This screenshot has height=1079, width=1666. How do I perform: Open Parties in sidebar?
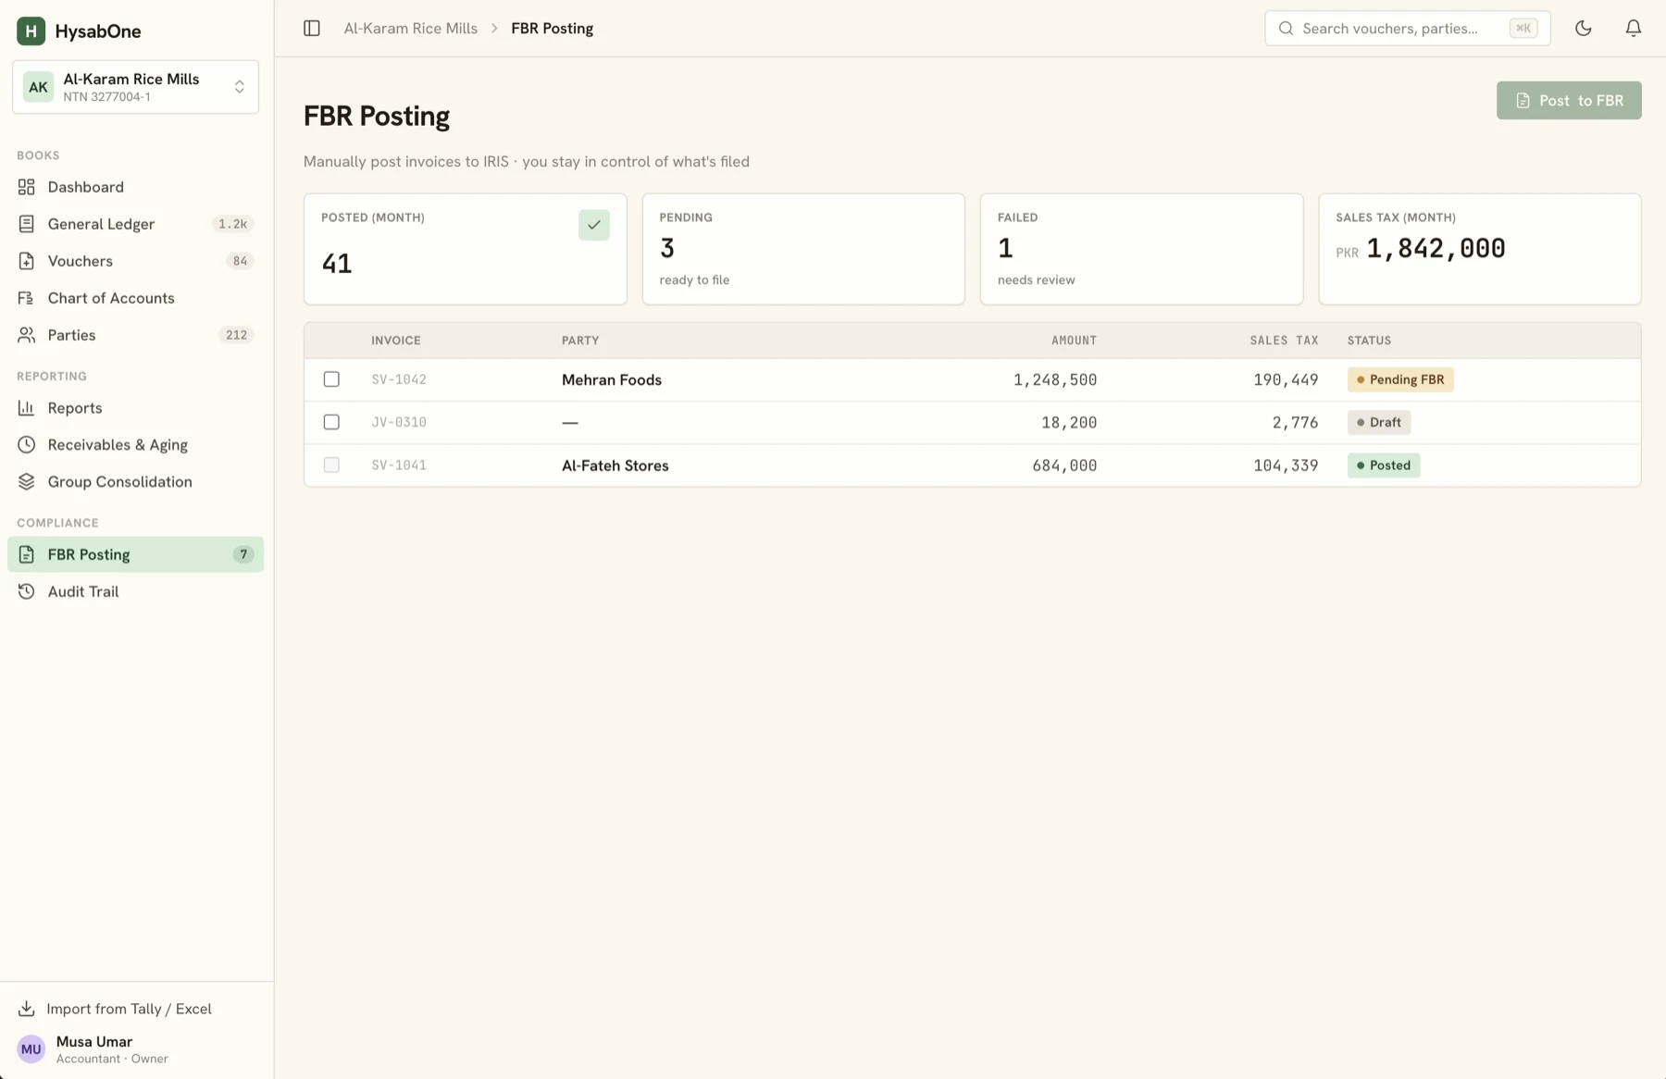(x=135, y=335)
